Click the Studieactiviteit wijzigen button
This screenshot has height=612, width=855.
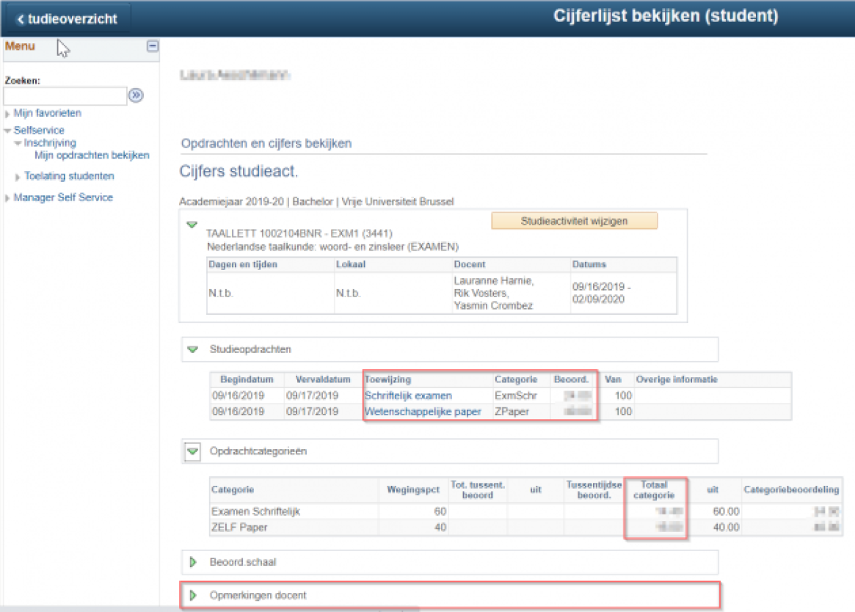[x=574, y=221]
